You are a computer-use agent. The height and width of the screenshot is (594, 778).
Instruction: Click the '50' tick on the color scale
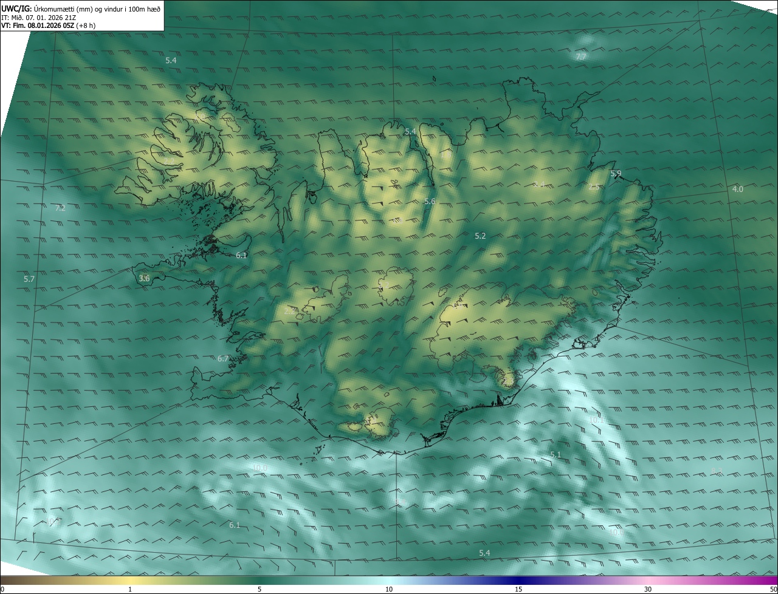coord(773,589)
